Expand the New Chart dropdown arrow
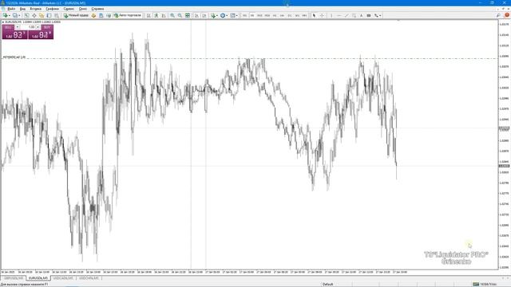Screen dimensions: 511x287 pyautogui.click(x=9, y=15)
